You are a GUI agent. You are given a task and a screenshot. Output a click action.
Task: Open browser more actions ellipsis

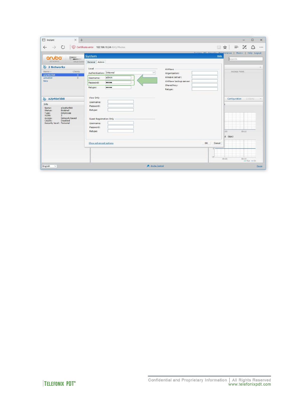(x=261, y=47)
